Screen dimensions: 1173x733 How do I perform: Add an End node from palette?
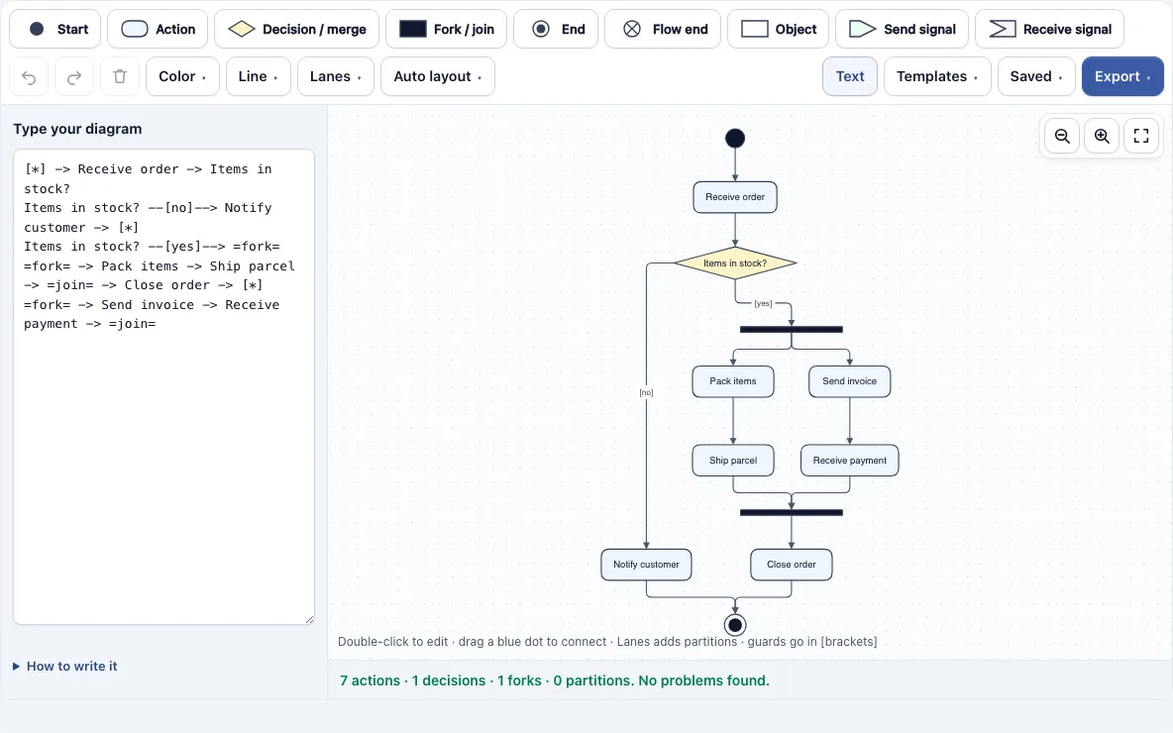pyautogui.click(x=556, y=29)
